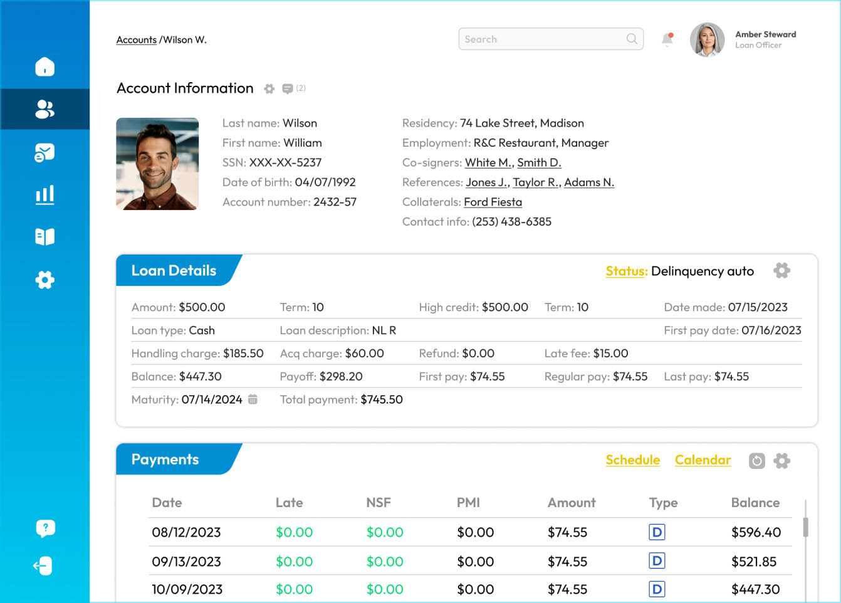The image size is (841, 603).
Task: View the Ford Fiesta collateral details
Action: click(x=493, y=202)
